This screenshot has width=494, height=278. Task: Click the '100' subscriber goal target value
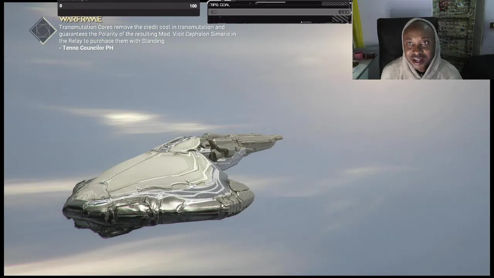click(x=193, y=6)
